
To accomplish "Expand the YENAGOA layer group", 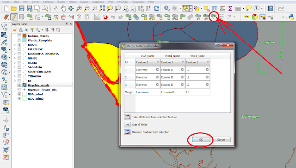I will click(x=15, y=76).
